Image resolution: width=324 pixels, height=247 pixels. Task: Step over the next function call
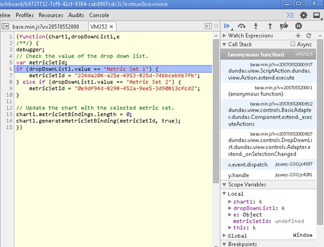[x=241, y=26]
